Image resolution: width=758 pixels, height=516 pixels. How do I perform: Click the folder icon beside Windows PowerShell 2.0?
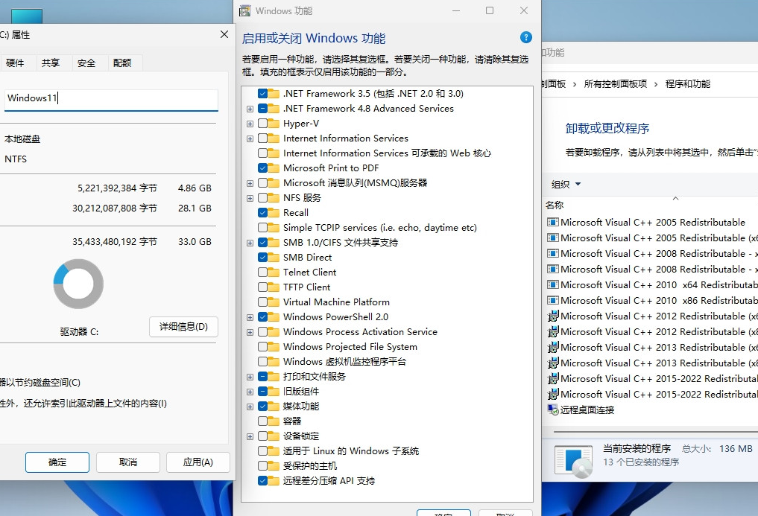[x=274, y=317]
